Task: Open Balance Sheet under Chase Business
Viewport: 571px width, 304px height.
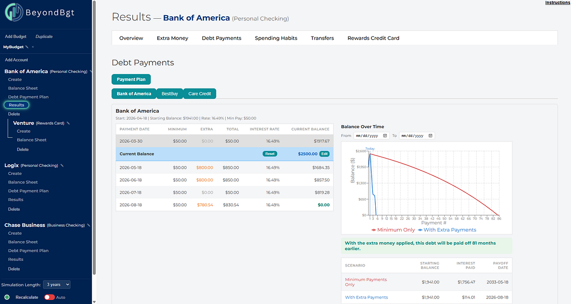Action: coord(23,242)
